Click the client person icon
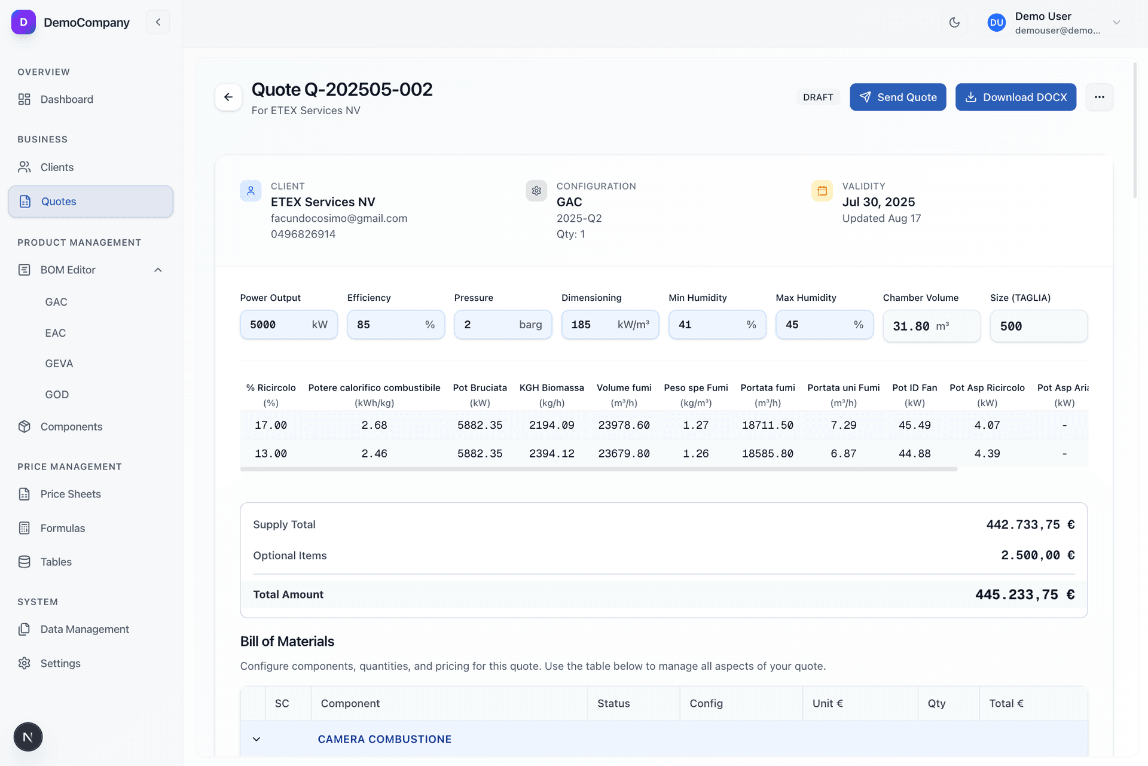The width and height of the screenshot is (1148, 766). tap(251, 191)
